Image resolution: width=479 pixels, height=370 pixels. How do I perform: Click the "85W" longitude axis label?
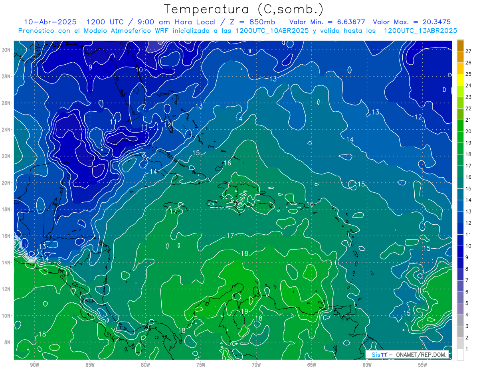pos(90,365)
